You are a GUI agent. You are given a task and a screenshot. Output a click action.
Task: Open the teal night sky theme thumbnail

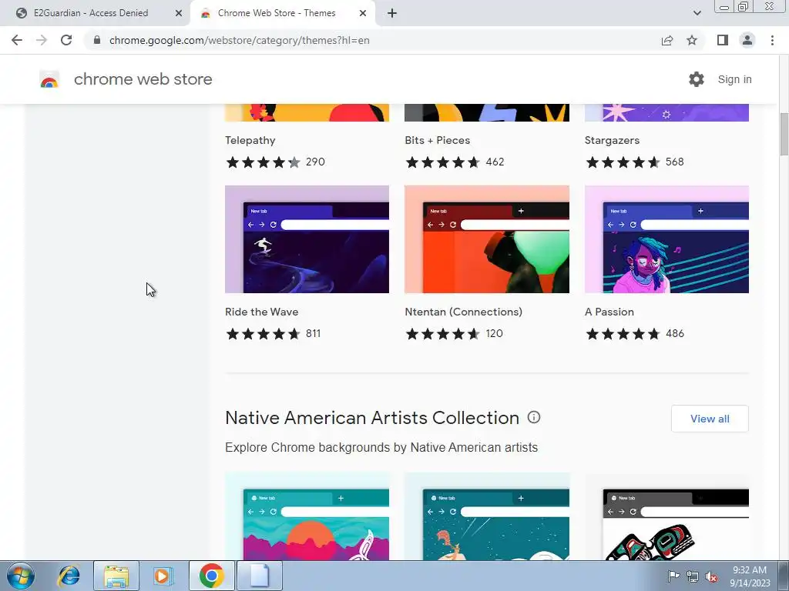[487, 516]
